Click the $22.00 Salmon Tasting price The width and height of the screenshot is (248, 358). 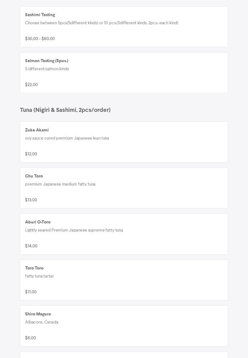(x=31, y=85)
